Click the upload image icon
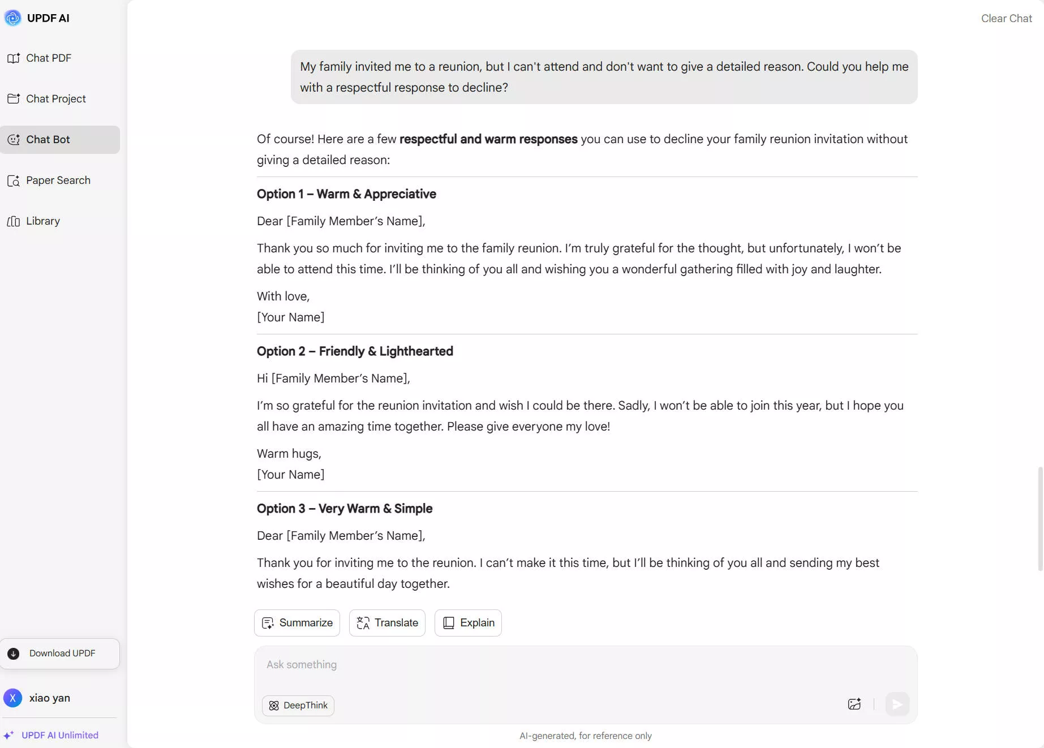 click(x=854, y=704)
